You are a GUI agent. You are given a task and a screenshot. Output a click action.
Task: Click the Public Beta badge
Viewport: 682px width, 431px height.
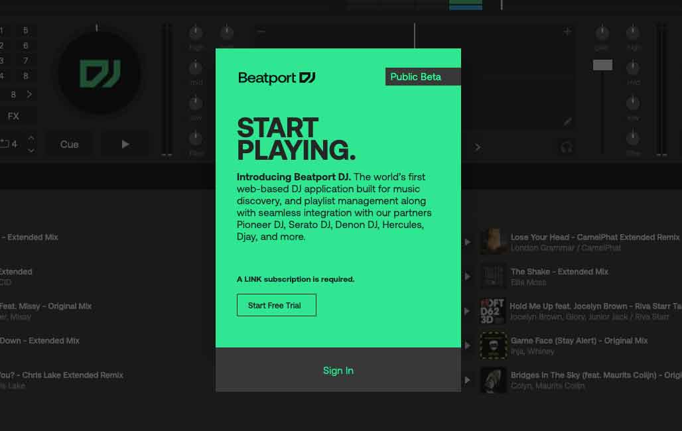(x=423, y=76)
